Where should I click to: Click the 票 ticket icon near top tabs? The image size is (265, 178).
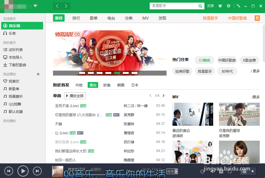click(257, 18)
